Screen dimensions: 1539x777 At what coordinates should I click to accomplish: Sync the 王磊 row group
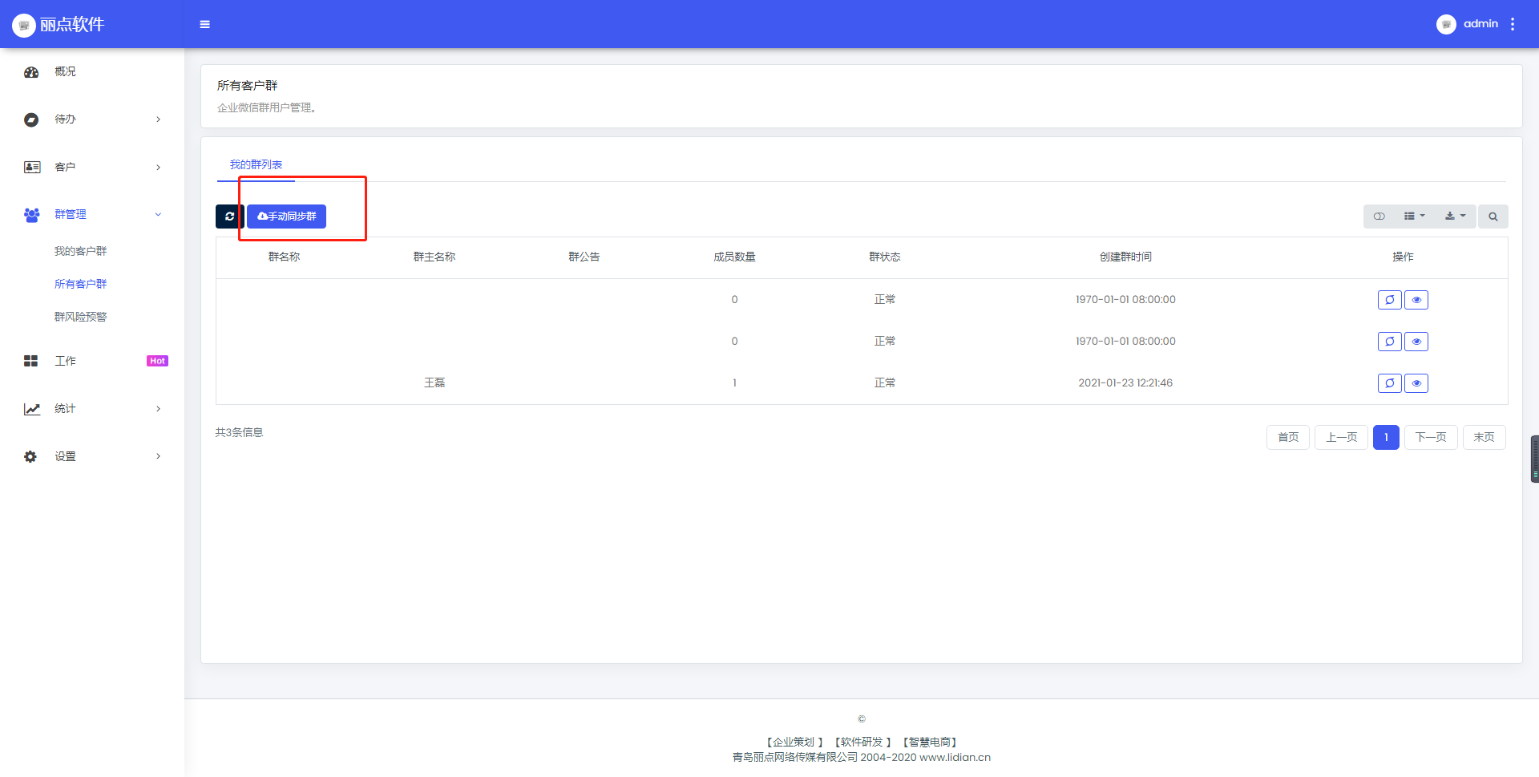click(x=1389, y=383)
